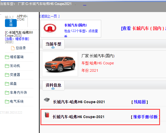166x133 pixels.
Task: Open the 线路图 wiring diagram link
Action: pos(140,102)
